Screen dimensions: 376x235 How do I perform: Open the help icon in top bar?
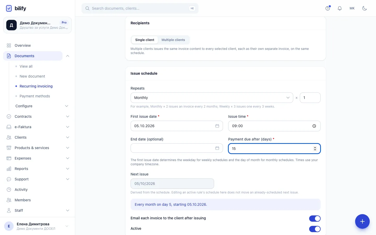(x=328, y=8)
